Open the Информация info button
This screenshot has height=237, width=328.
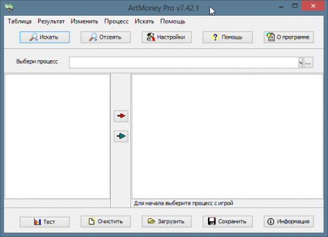click(289, 221)
